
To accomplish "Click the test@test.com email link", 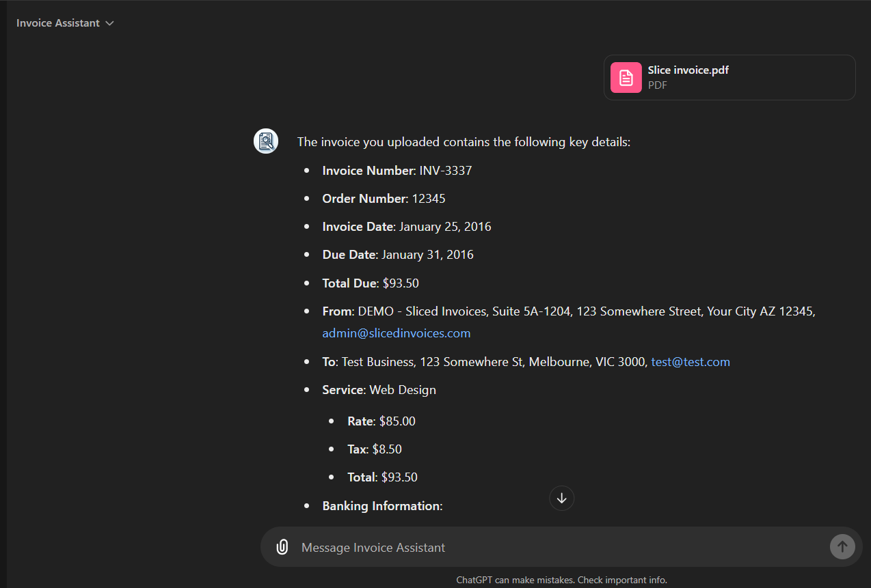I will click(691, 362).
